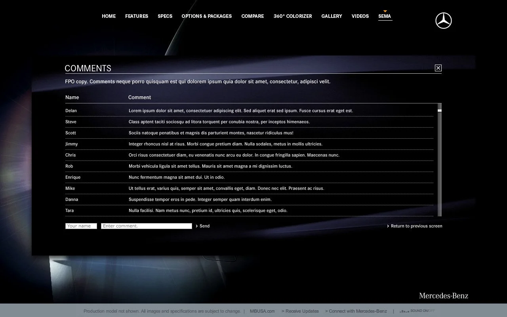This screenshot has width=507, height=317.
Task: Go to the FEATURES section
Action: [x=137, y=16]
